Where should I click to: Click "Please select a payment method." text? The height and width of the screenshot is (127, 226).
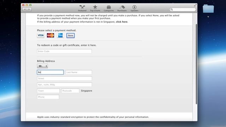tap(56, 30)
